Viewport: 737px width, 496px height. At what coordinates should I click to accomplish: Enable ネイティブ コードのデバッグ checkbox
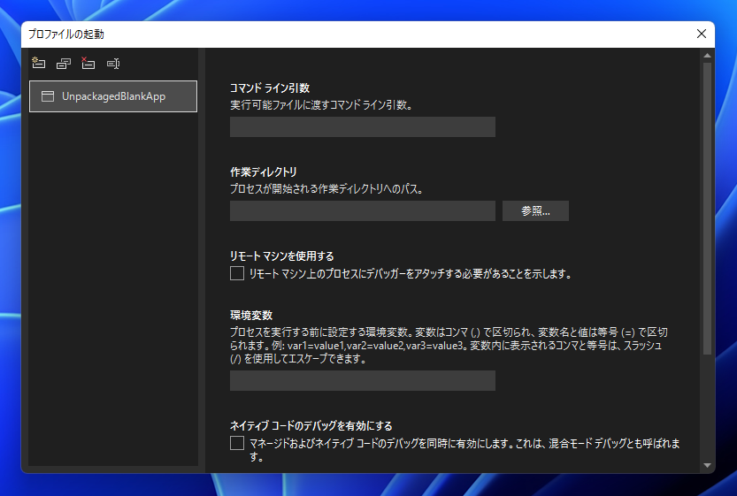coord(237,443)
